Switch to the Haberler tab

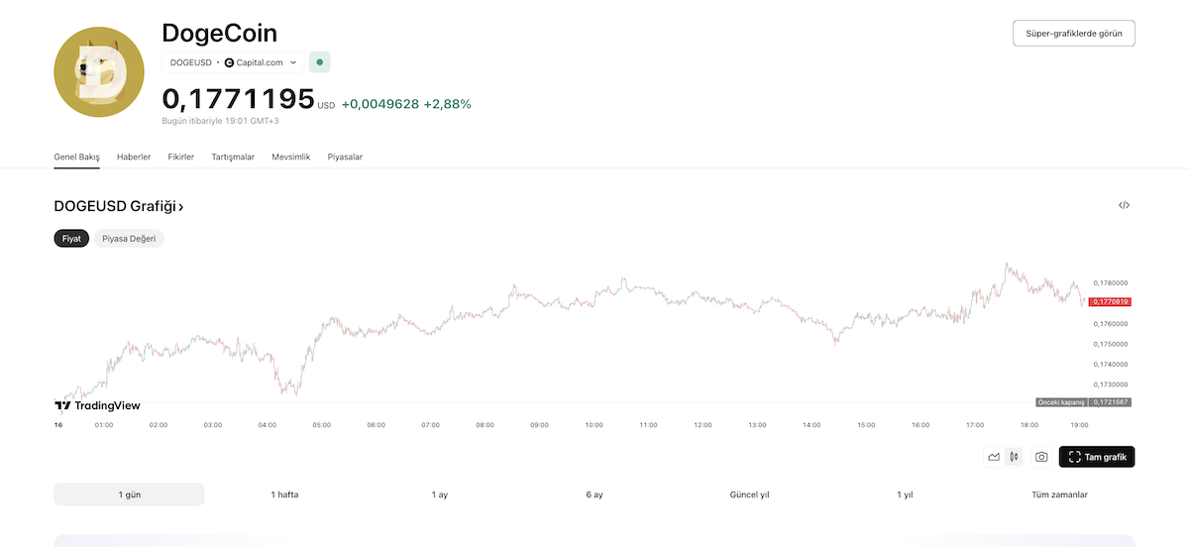pos(134,157)
